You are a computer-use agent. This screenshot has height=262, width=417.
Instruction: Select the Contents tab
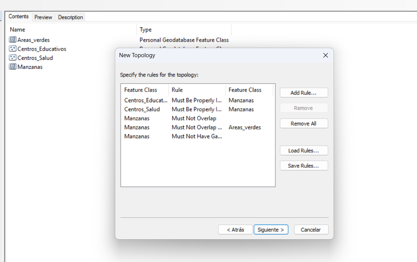19,17
